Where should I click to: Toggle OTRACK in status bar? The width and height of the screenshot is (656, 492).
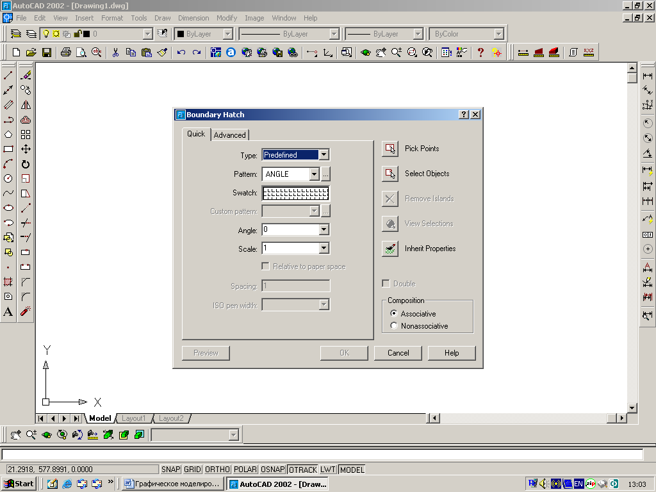303,470
